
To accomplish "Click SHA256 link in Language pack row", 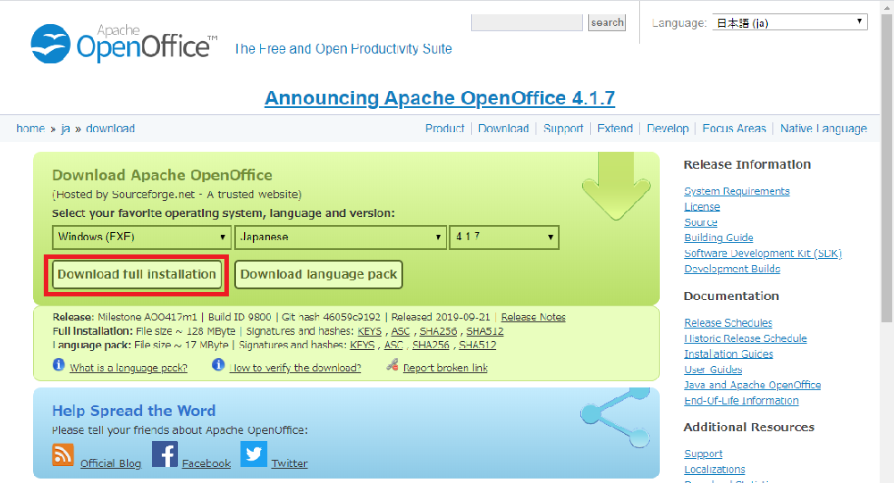I will pos(431,346).
